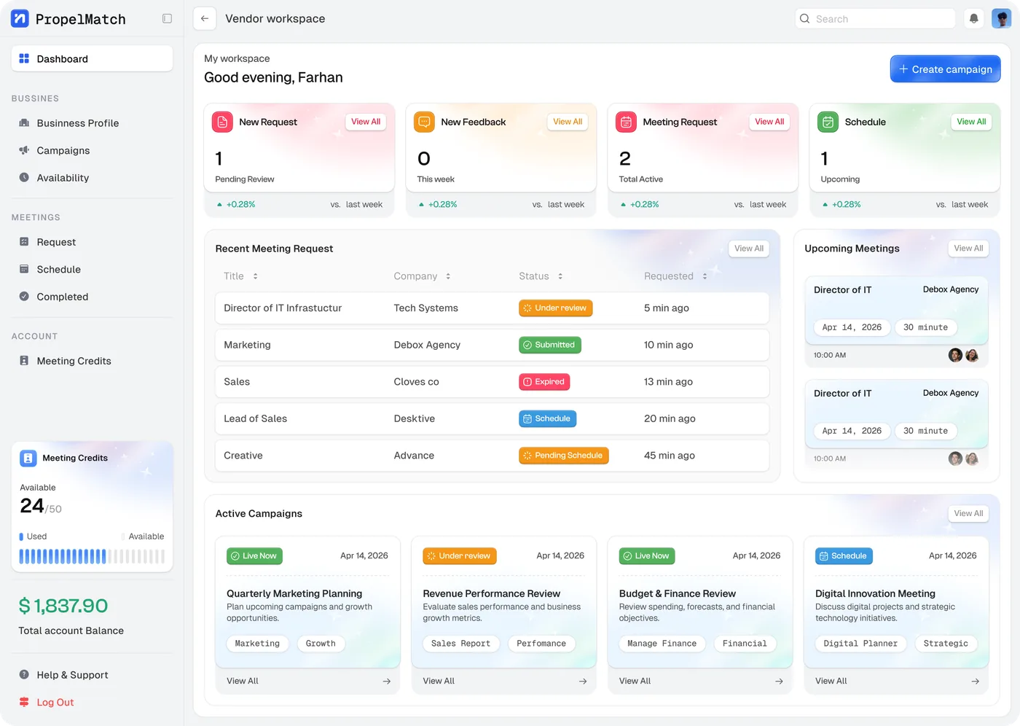Click the search field

[875, 19]
